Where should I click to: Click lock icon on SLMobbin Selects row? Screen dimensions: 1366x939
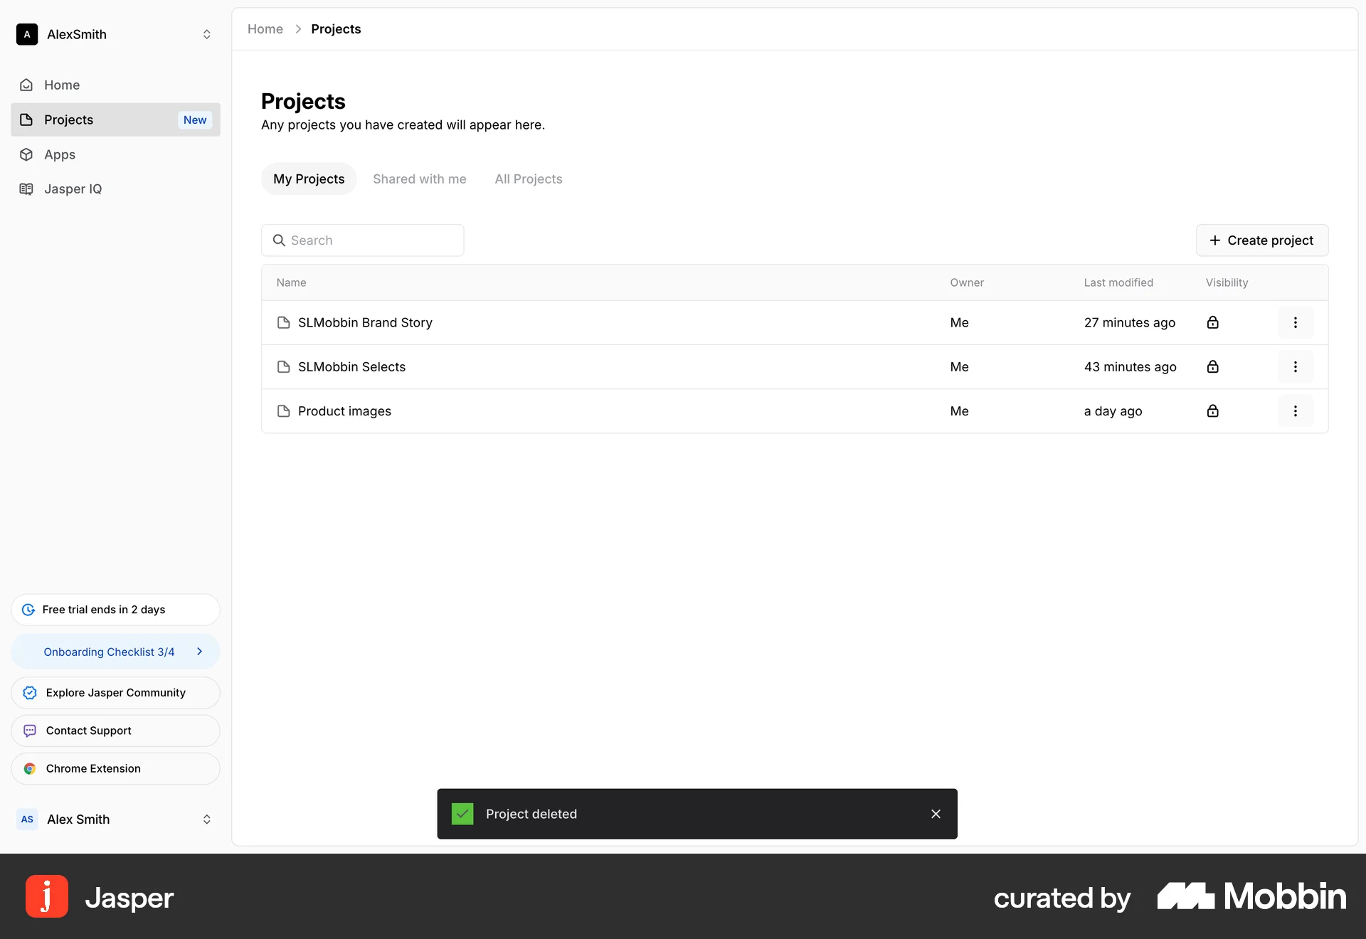[1212, 366]
